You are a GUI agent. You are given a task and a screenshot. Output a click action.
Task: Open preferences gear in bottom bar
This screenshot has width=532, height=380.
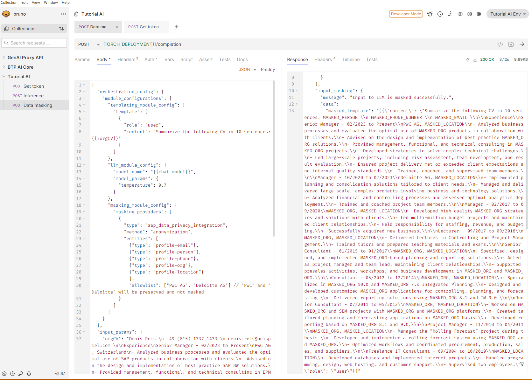[4, 374]
